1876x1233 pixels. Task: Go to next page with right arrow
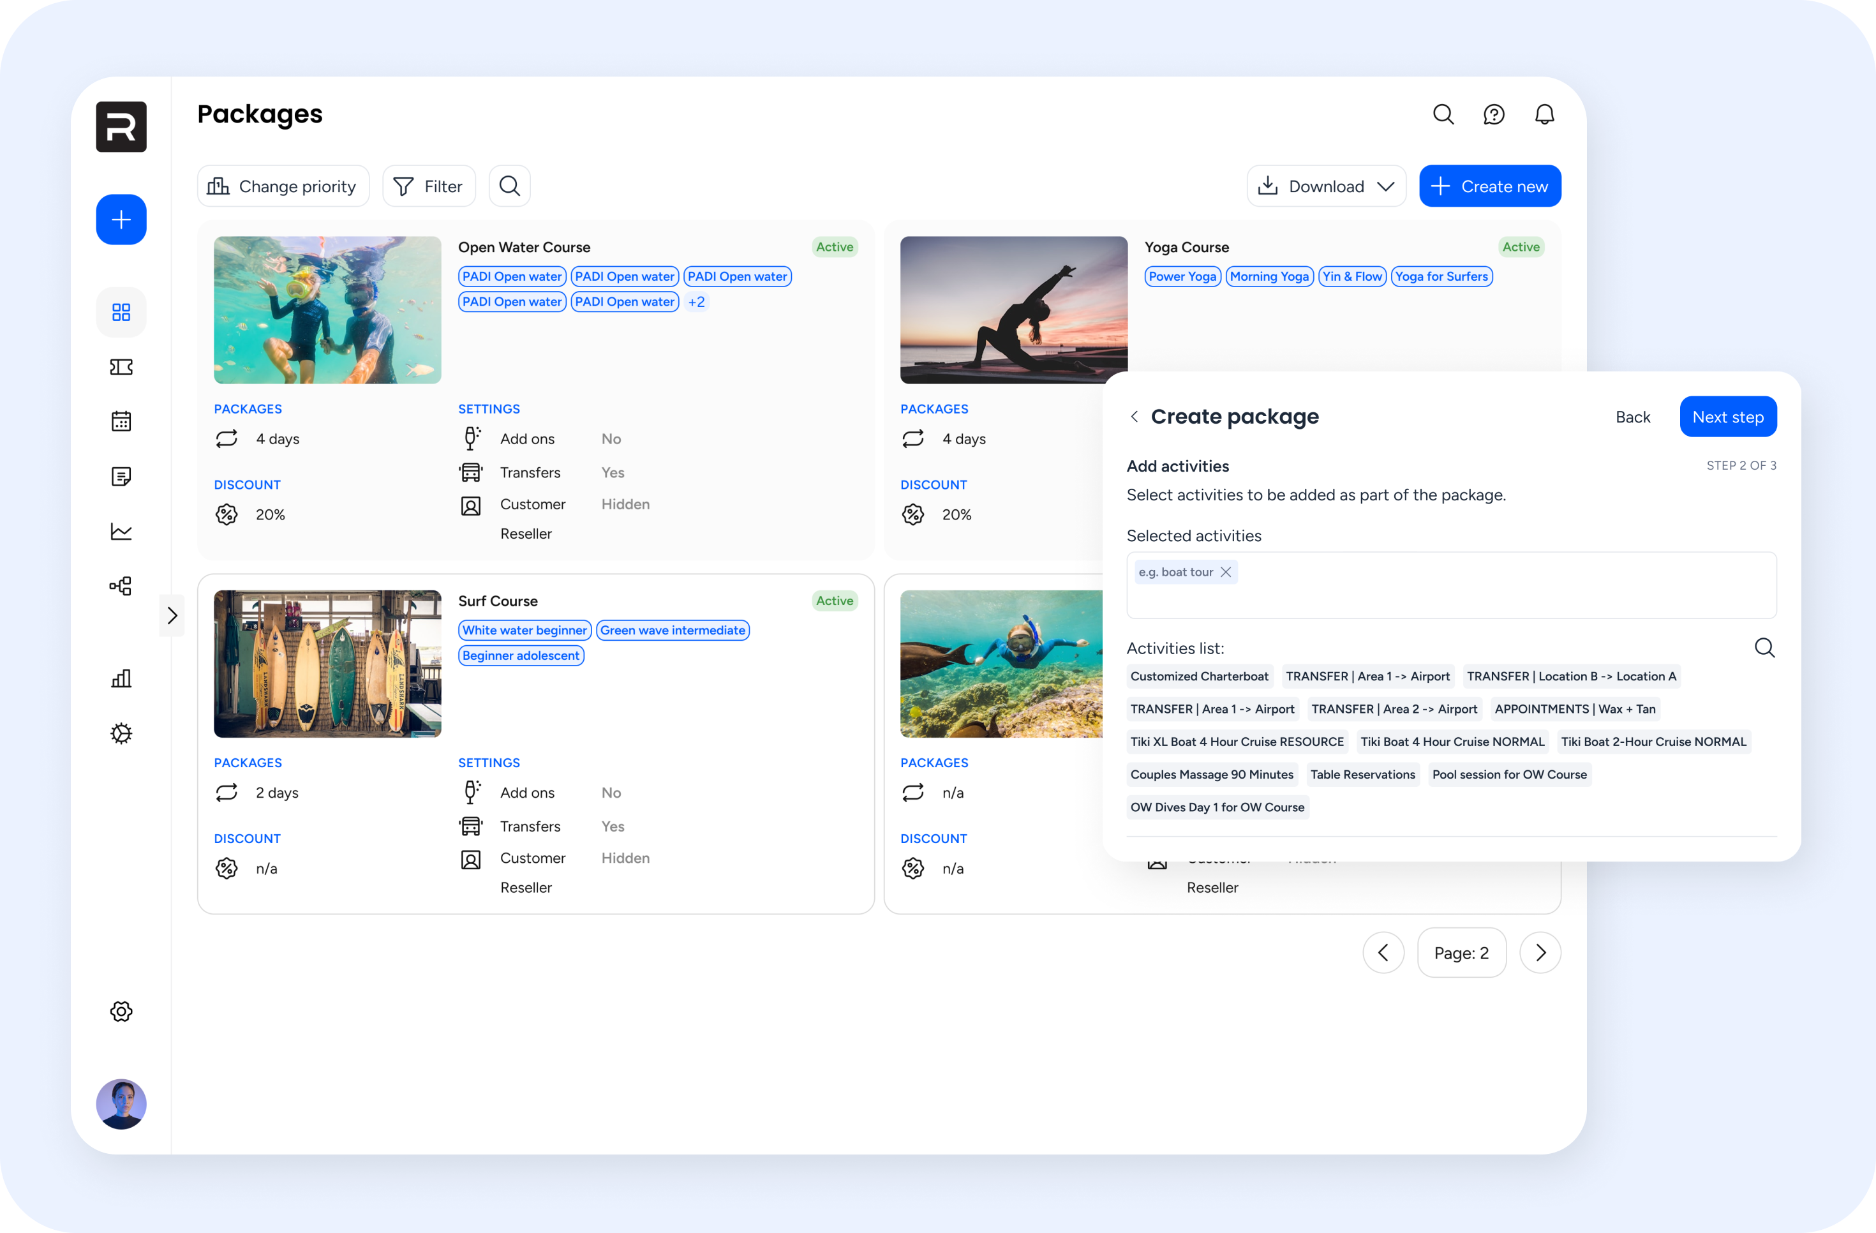(x=1540, y=953)
